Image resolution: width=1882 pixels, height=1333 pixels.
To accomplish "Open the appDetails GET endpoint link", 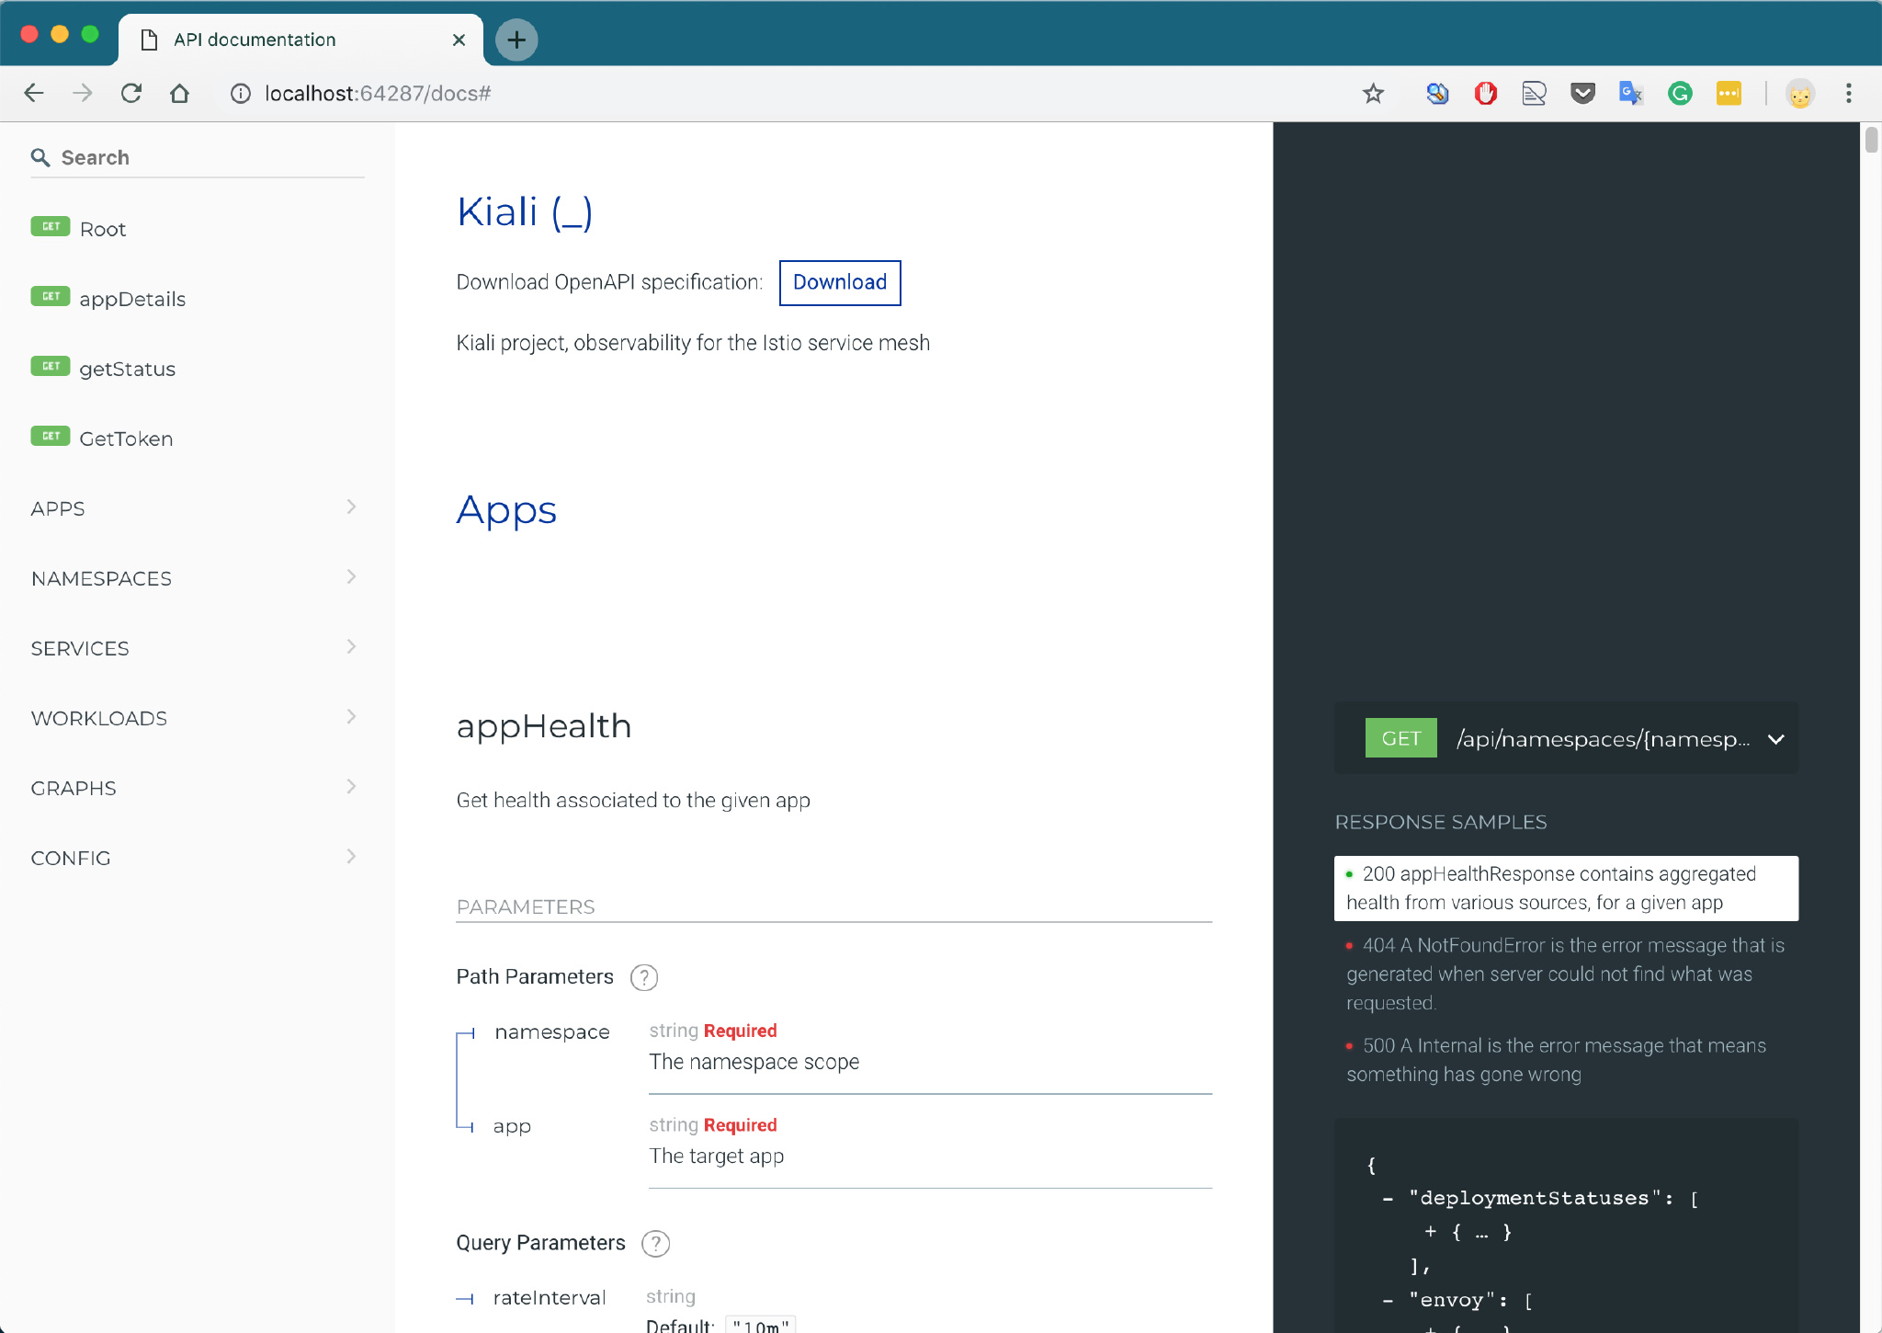I will 131,299.
